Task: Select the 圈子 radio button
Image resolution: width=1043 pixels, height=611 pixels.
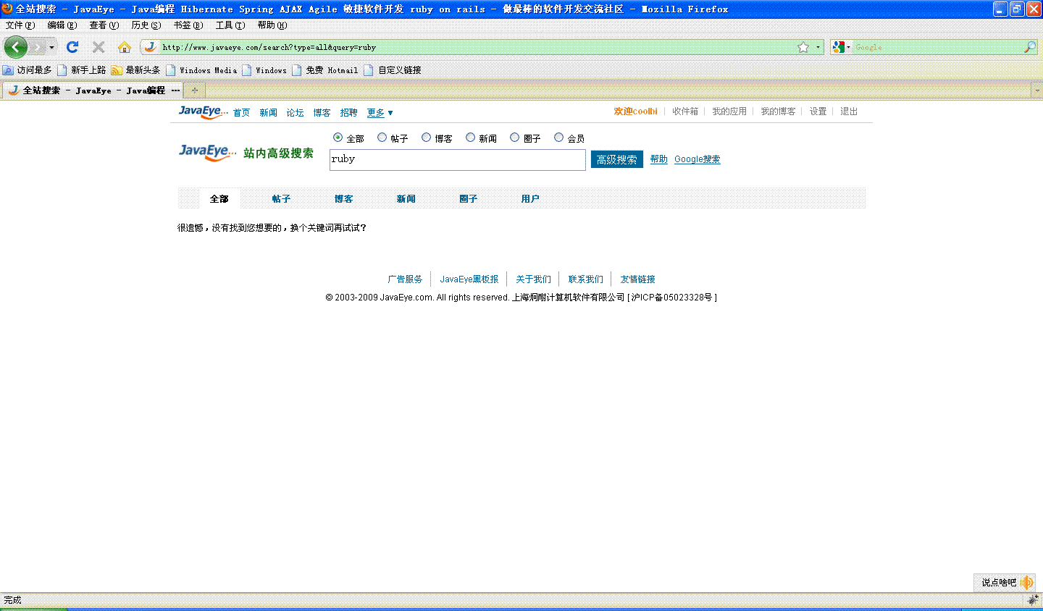Action: point(514,138)
